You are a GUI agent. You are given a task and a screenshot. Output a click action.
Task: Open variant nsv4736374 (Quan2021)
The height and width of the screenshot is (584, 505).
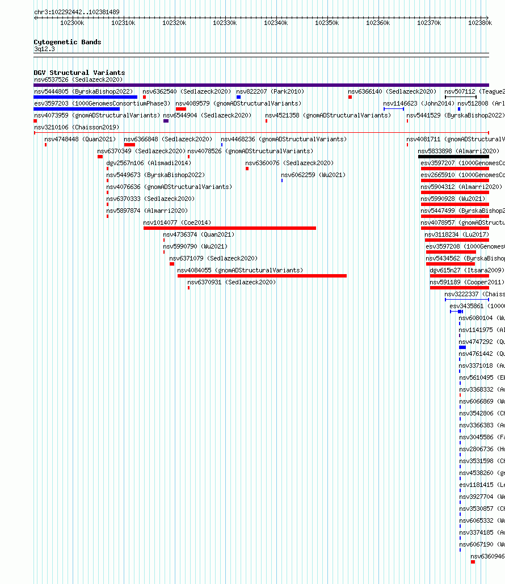pos(199,234)
